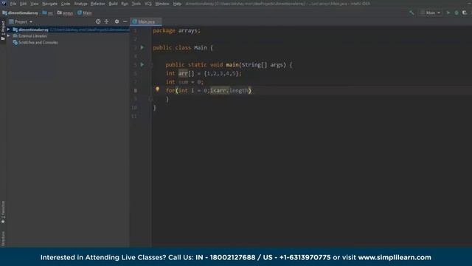Open the File menu
This screenshot has height=266, width=472.
pyautogui.click(x=13, y=4)
